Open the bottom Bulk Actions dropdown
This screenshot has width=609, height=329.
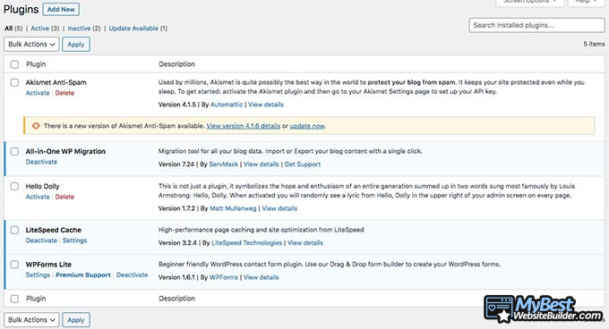(31, 320)
